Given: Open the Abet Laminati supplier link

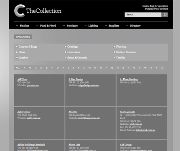Looking at the screenshot, I should [127, 112].
